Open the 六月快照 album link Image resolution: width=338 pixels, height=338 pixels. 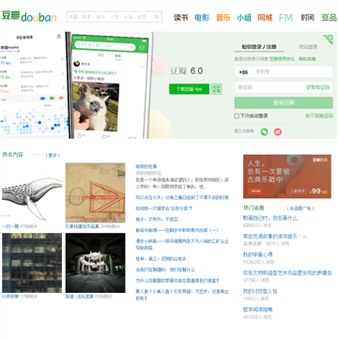tap(10, 297)
